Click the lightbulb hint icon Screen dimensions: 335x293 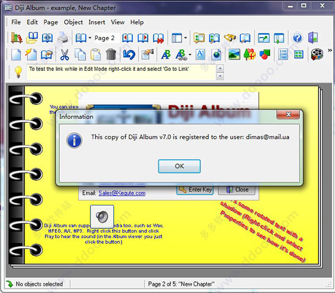pyautogui.click(x=18, y=72)
